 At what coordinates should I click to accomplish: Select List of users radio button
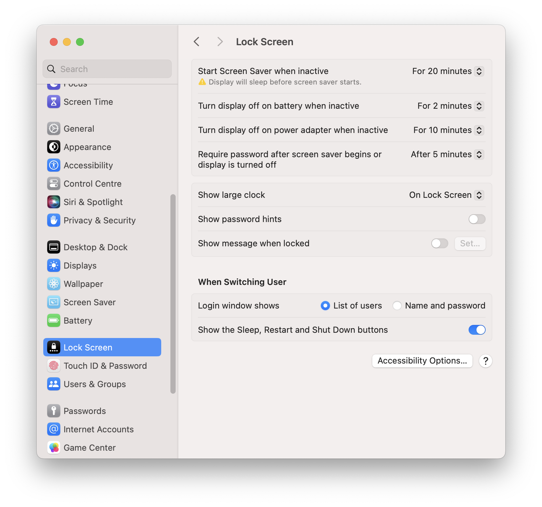coord(325,306)
